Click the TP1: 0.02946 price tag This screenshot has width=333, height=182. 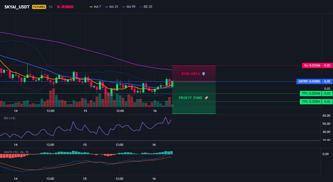click(x=311, y=93)
